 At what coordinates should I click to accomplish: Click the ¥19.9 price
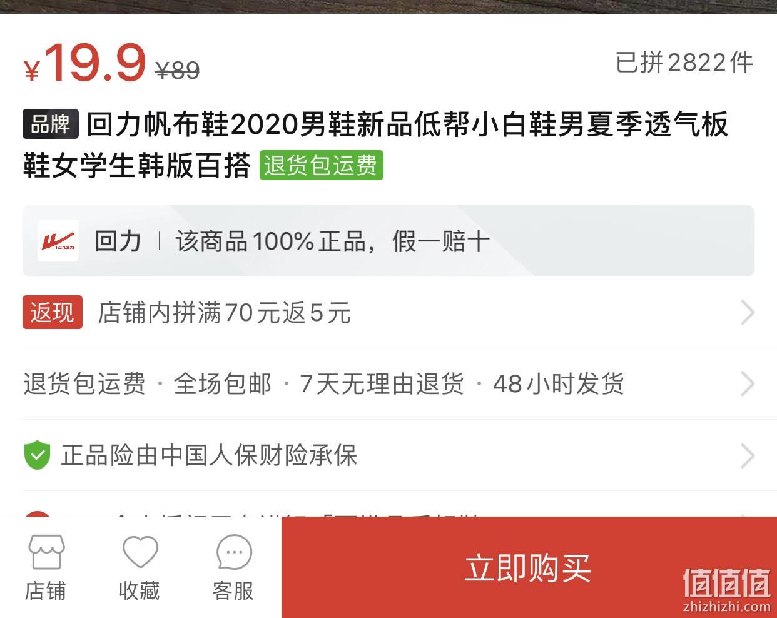click(x=85, y=63)
